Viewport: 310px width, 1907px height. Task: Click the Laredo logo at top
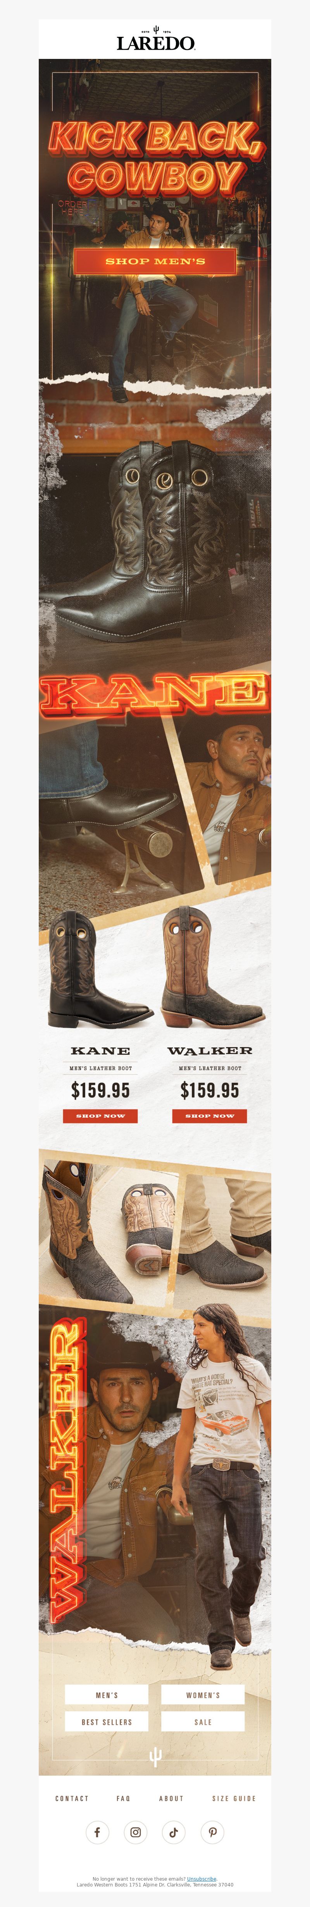tap(155, 38)
